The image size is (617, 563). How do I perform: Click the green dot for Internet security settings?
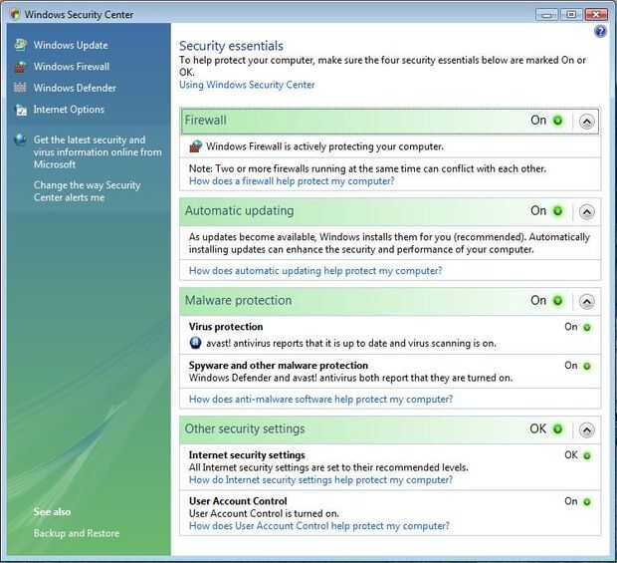pyautogui.click(x=586, y=455)
